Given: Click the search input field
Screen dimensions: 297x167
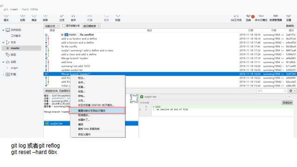Looking at the screenshot, I should point(272,91).
